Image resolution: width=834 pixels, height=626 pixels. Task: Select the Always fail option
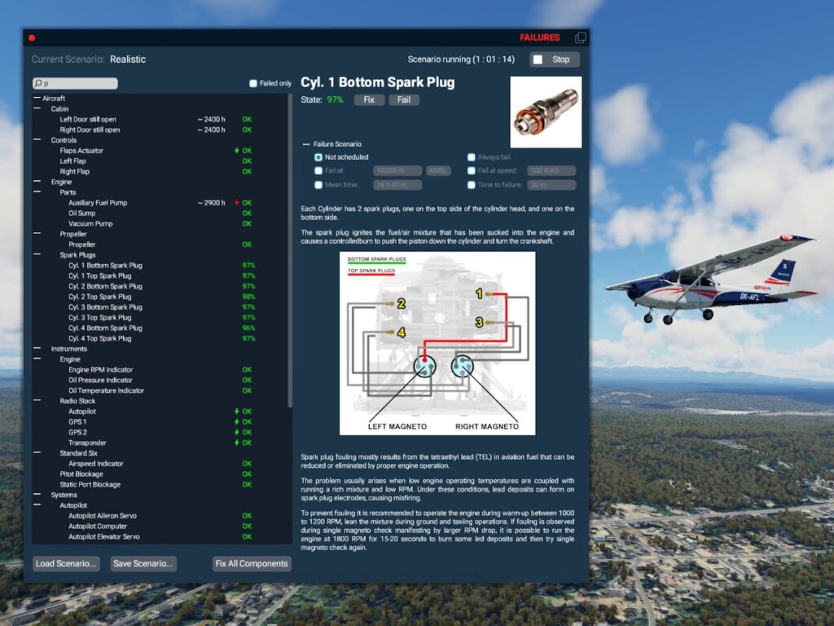pos(472,157)
